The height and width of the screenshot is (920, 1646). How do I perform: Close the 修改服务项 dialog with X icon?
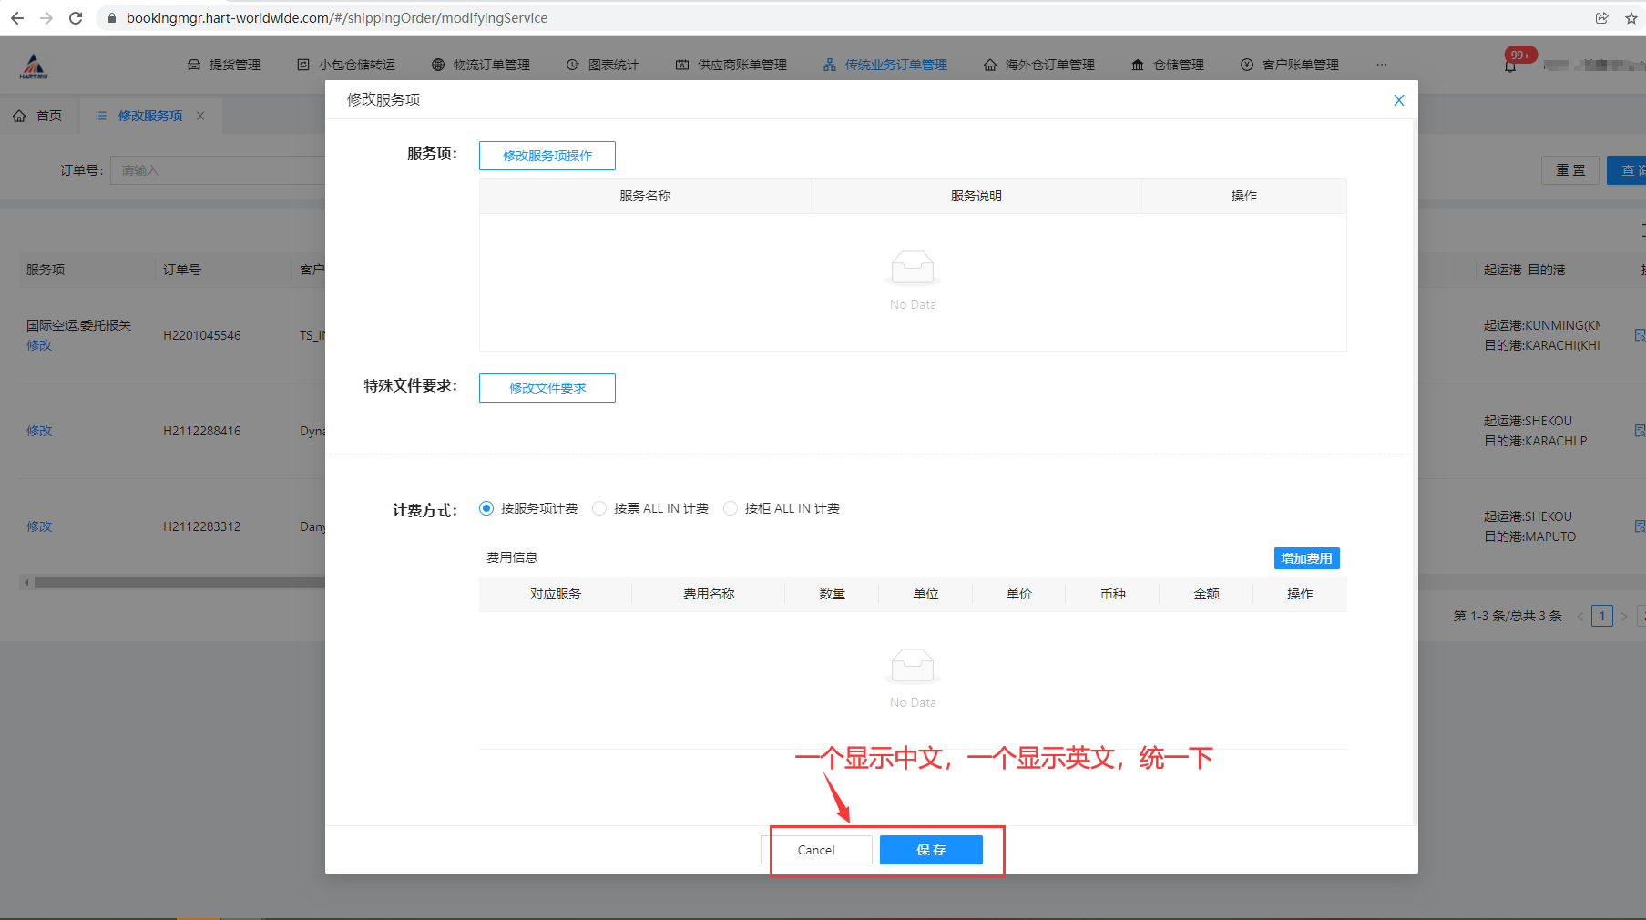pos(1398,100)
